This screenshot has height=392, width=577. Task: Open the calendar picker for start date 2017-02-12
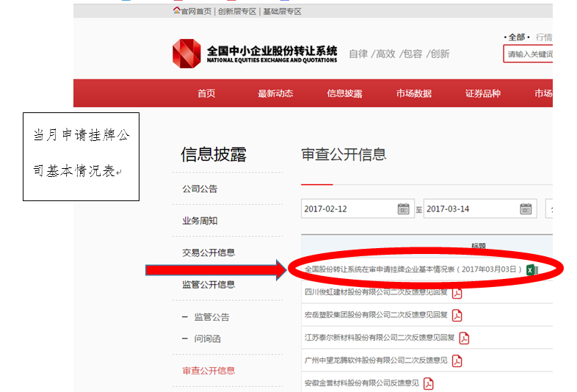403,209
